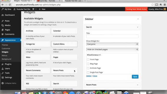
Task: Click the Tools wrench icon
Action: click(x=3, y=73)
